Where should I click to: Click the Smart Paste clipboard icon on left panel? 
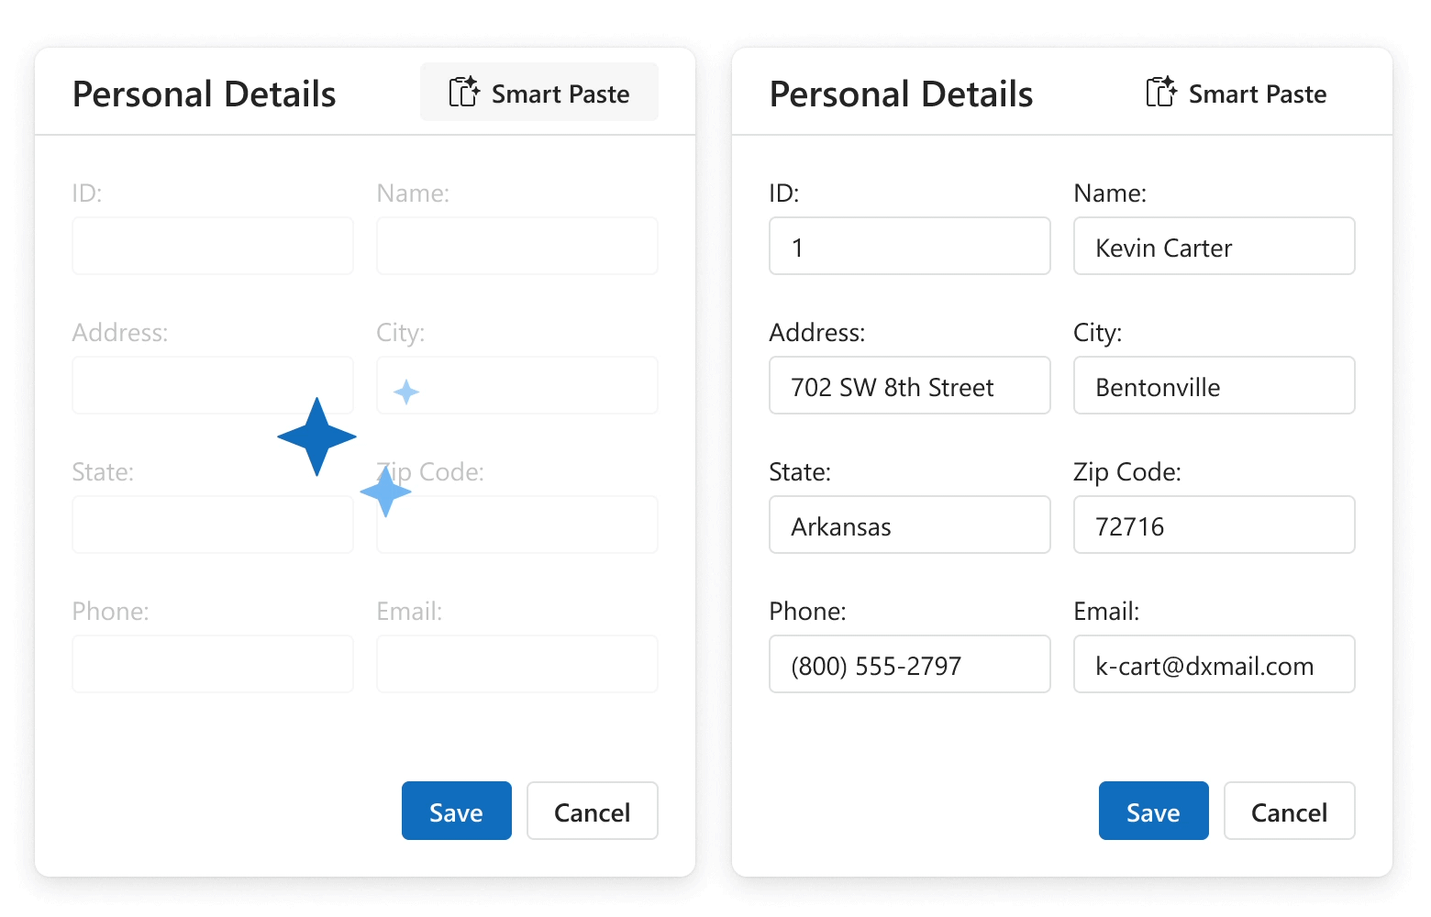coord(464,92)
